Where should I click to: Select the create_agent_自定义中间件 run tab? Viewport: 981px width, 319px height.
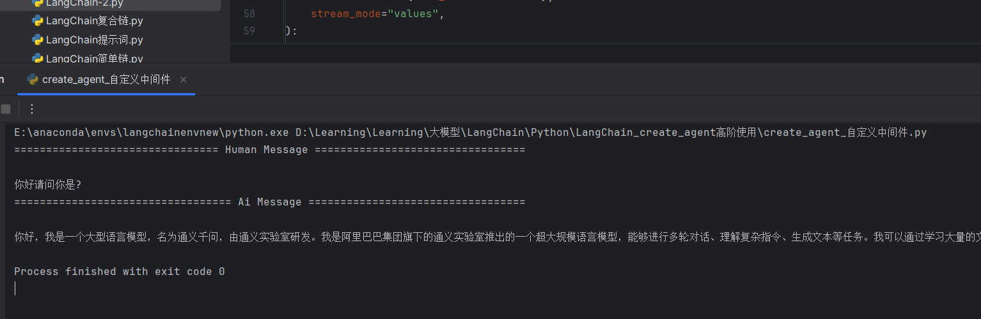click(x=106, y=80)
